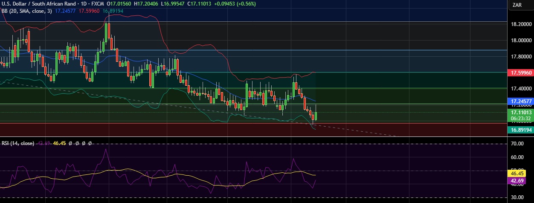Click the blue 17.24577 price axis label
Screen dimensions: 534x203
click(x=519, y=101)
